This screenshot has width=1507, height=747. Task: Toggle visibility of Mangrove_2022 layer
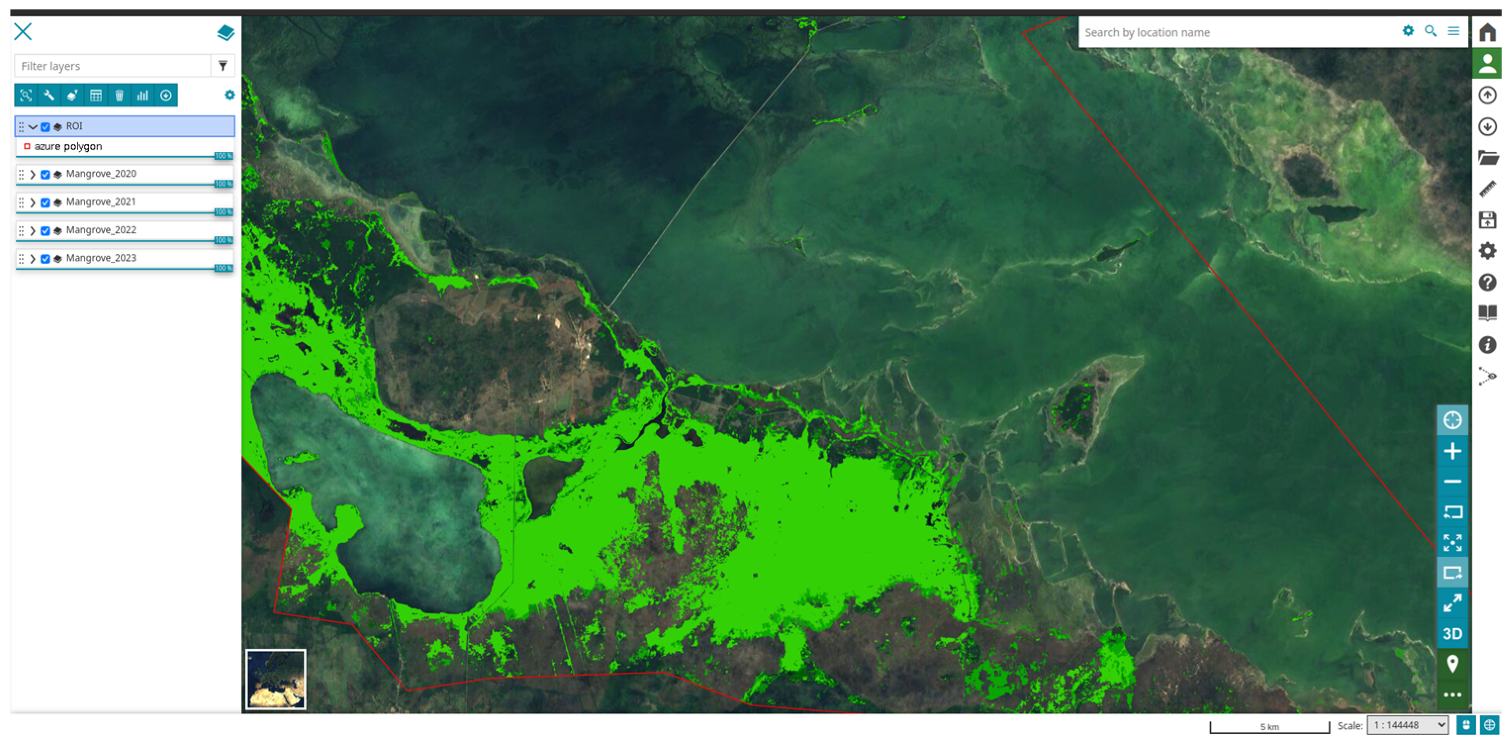(x=45, y=231)
